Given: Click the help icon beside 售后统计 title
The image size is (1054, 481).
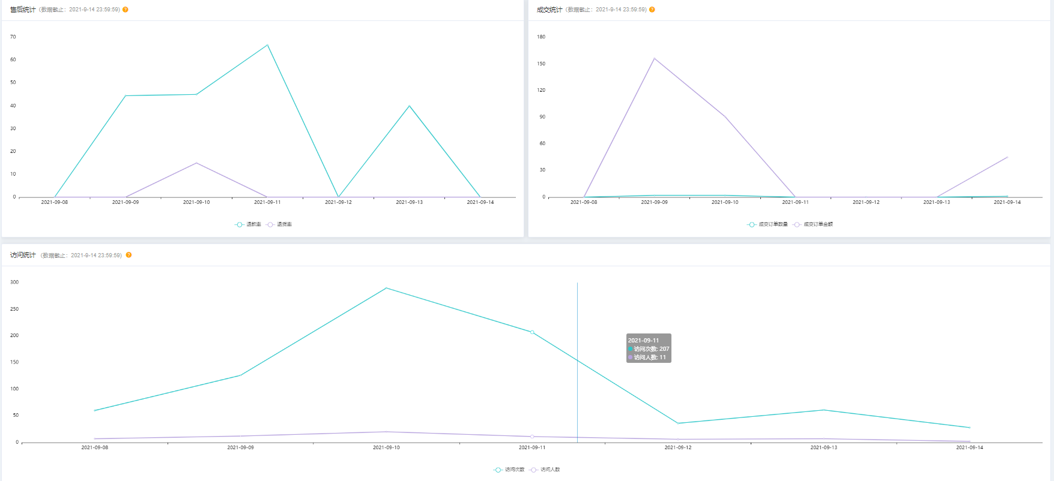Looking at the screenshot, I should [x=125, y=10].
